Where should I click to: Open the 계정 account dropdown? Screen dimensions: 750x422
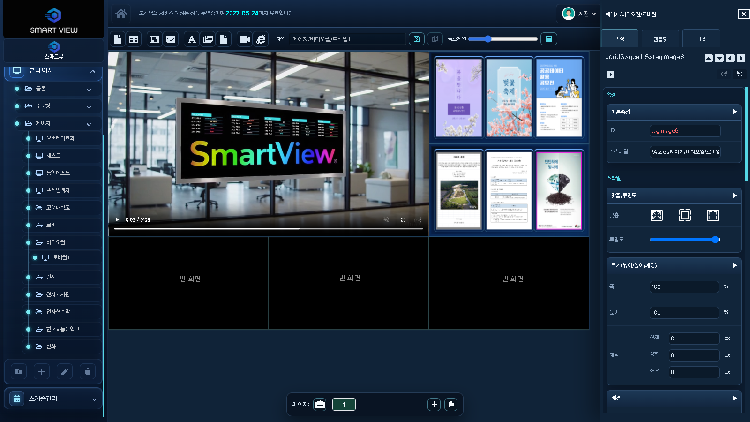[x=579, y=14]
